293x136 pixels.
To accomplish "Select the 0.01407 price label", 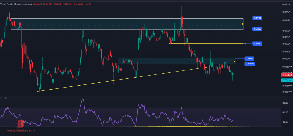I will point(257,43).
